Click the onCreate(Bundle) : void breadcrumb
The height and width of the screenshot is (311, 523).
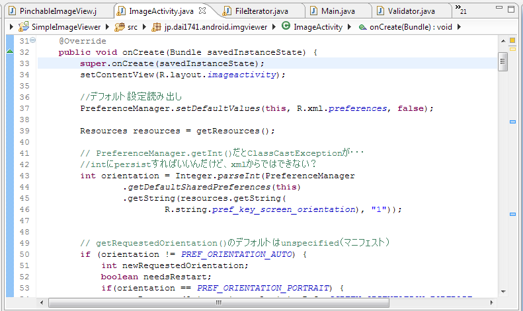tap(411, 27)
